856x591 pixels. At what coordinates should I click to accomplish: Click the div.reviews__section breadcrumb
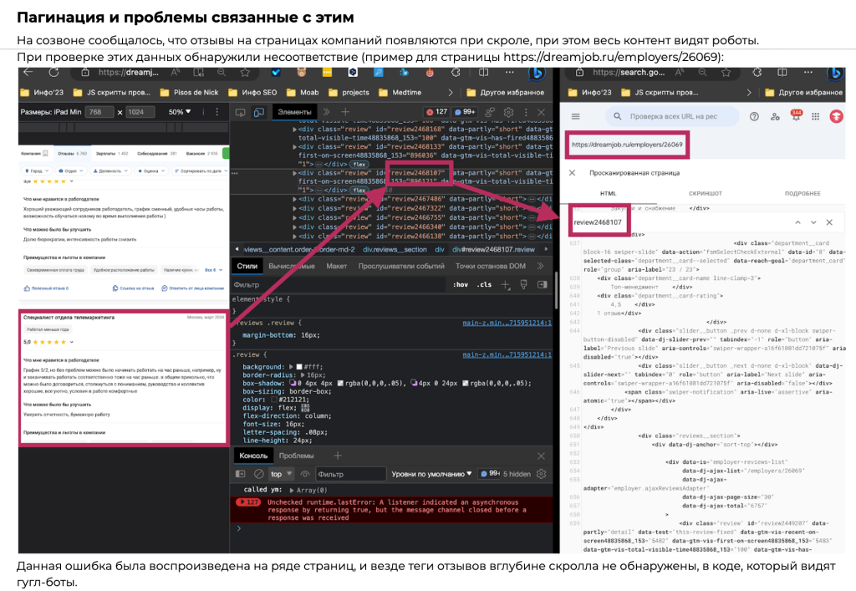(x=395, y=249)
